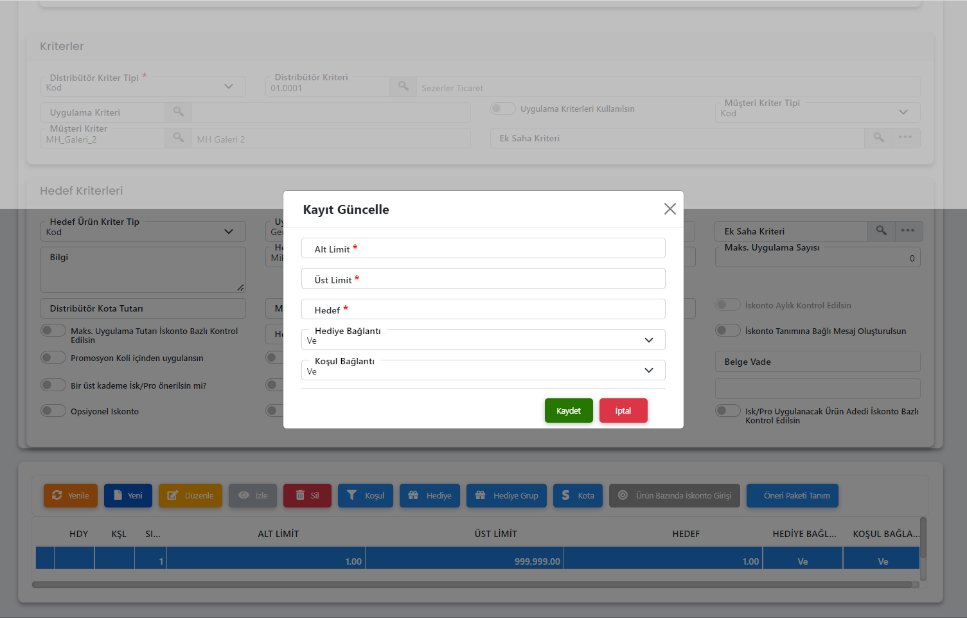This screenshot has height=618, width=967.
Task: Click the Sil delete button
Action: (x=307, y=495)
